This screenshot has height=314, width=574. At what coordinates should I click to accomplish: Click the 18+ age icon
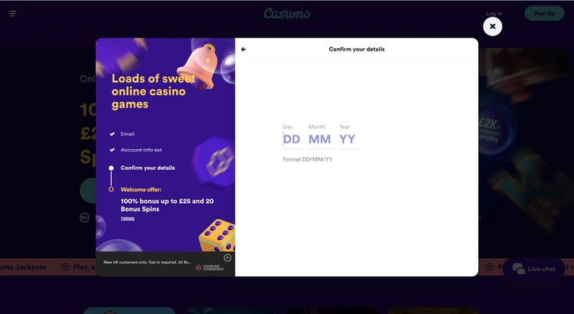pyautogui.click(x=84, y=217)
